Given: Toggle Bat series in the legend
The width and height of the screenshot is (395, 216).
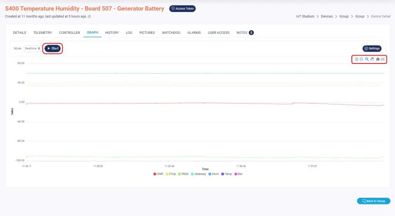Looking at the screenshot, I should click(x=238, y=174).
